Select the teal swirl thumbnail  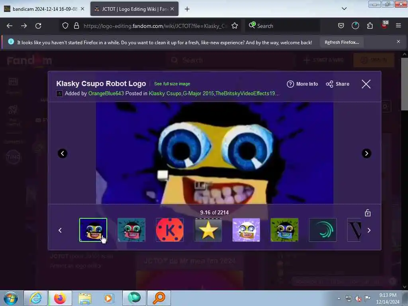click(x=323, y=230)
